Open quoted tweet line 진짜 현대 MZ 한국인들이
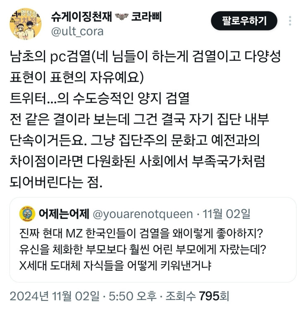The width and height of the screenshot is (306, 310). pos(141,233)
